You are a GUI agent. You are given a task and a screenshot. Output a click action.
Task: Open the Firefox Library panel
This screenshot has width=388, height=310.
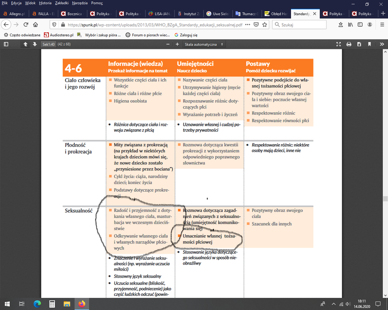(350, 25)
